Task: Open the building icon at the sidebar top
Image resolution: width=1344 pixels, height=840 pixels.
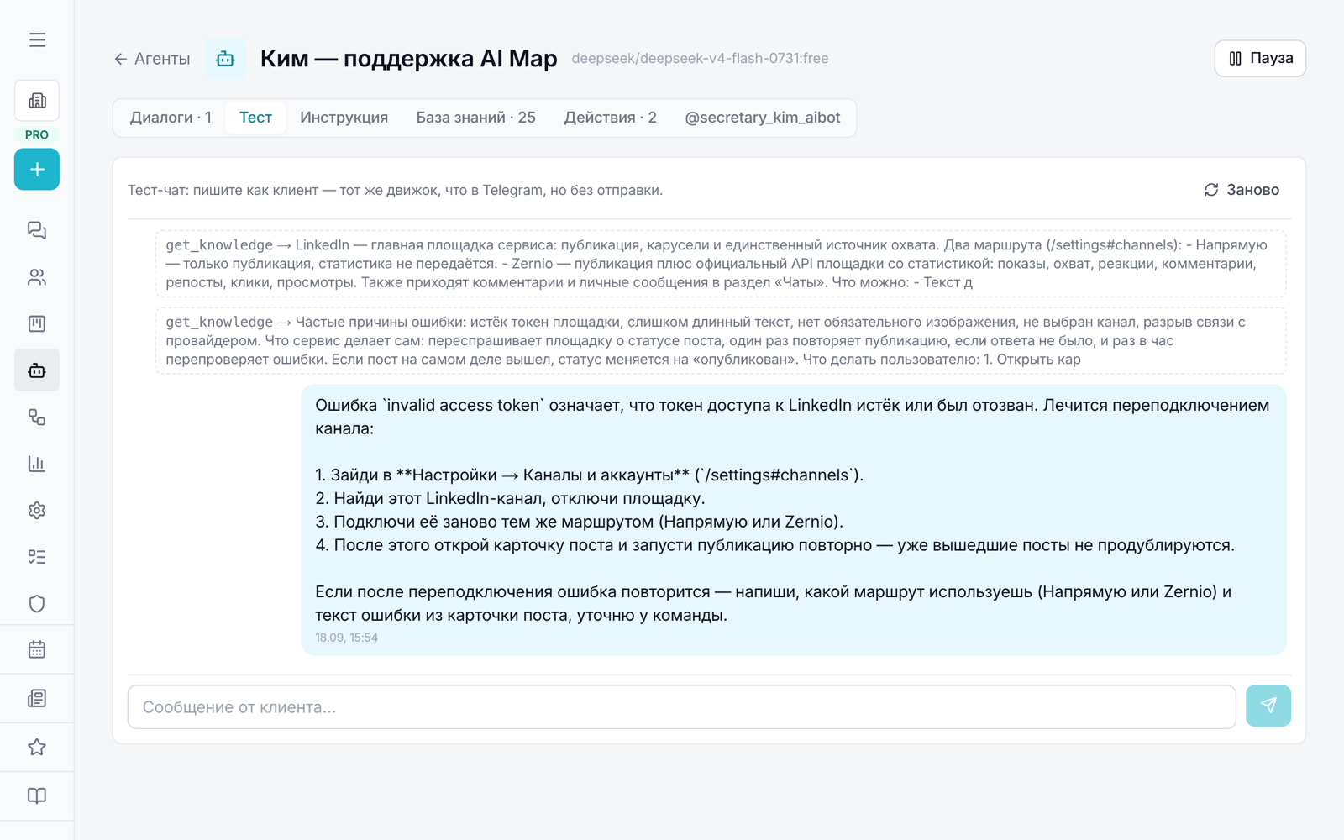Action: (x=37, y=101)
